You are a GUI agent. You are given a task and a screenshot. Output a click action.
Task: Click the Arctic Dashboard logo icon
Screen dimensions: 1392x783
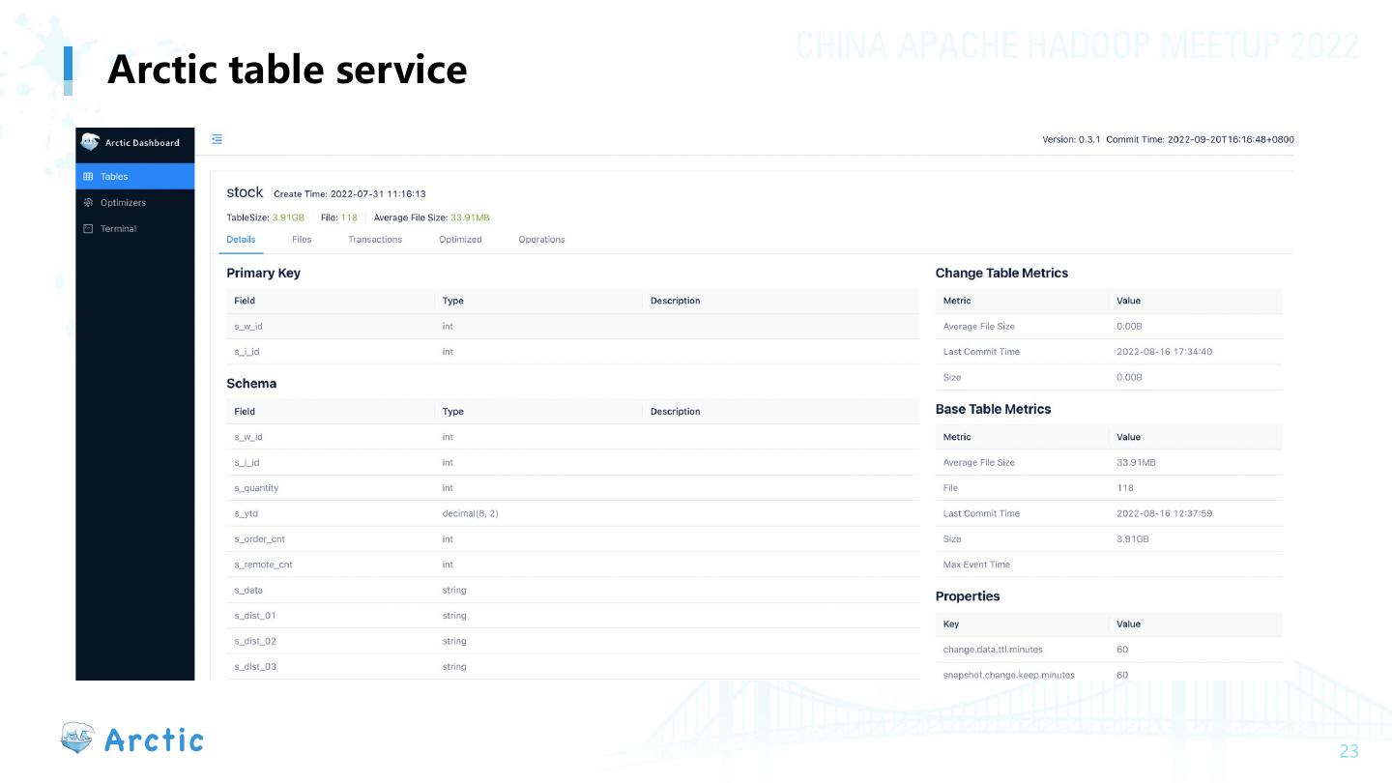click(x=90, y=142)
